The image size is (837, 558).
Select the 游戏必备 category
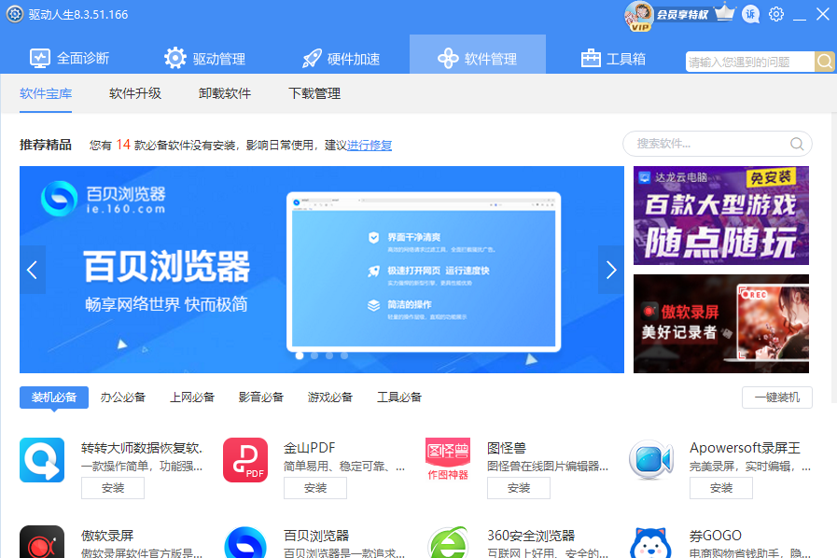point(330,398)
